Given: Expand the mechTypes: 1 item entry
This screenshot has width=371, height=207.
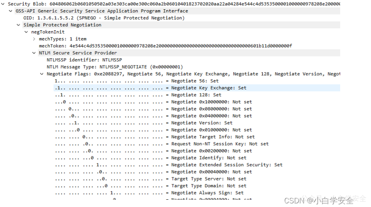Looking at the screenshot, I should coord(34,39).
